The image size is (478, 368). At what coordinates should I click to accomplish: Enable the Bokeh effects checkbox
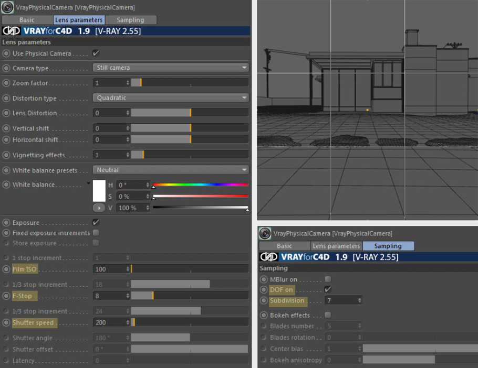[x=328, y=315]
